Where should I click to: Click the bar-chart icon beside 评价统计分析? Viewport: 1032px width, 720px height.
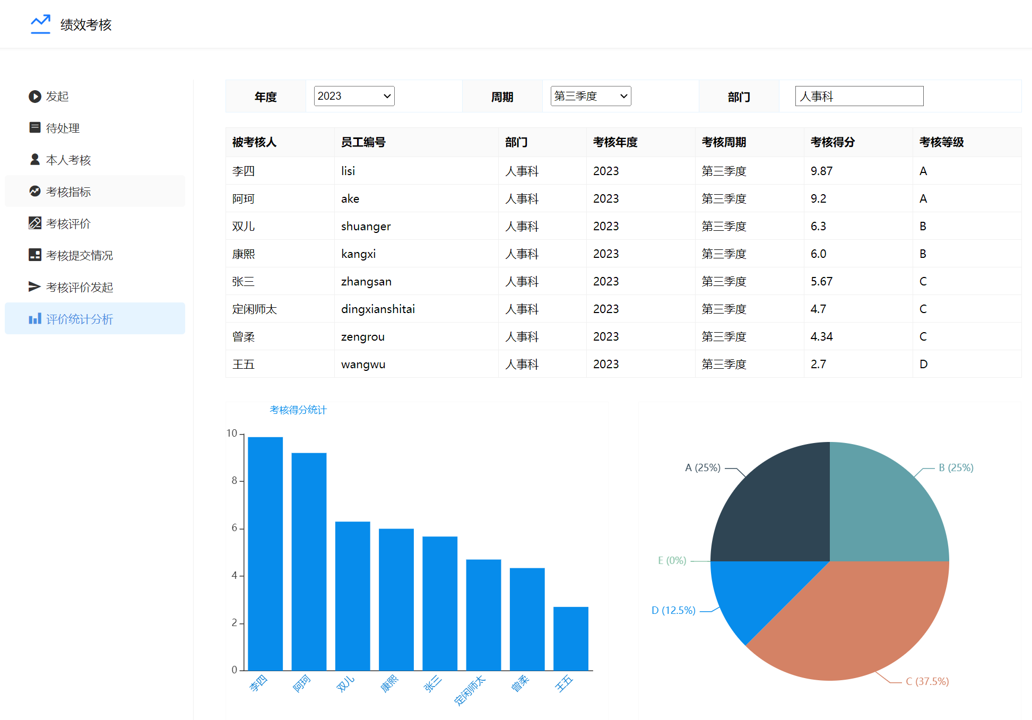click(x=35, y=318)
